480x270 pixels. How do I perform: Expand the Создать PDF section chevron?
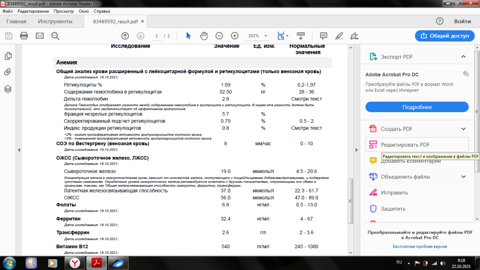[x=463, y=129]
